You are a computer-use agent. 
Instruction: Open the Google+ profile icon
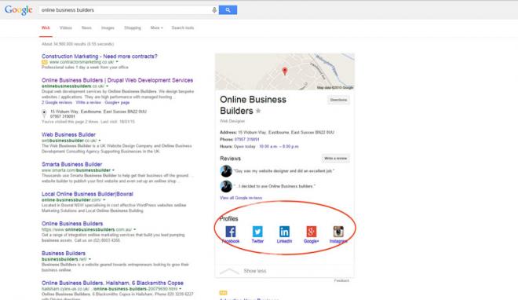312,231
